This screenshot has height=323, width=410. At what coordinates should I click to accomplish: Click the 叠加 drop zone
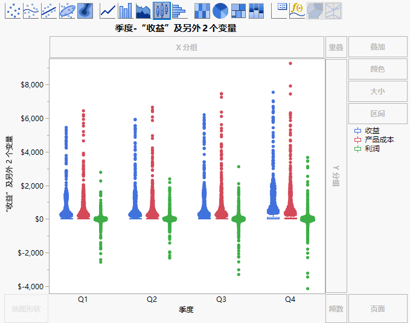click(x=377, y=47)
